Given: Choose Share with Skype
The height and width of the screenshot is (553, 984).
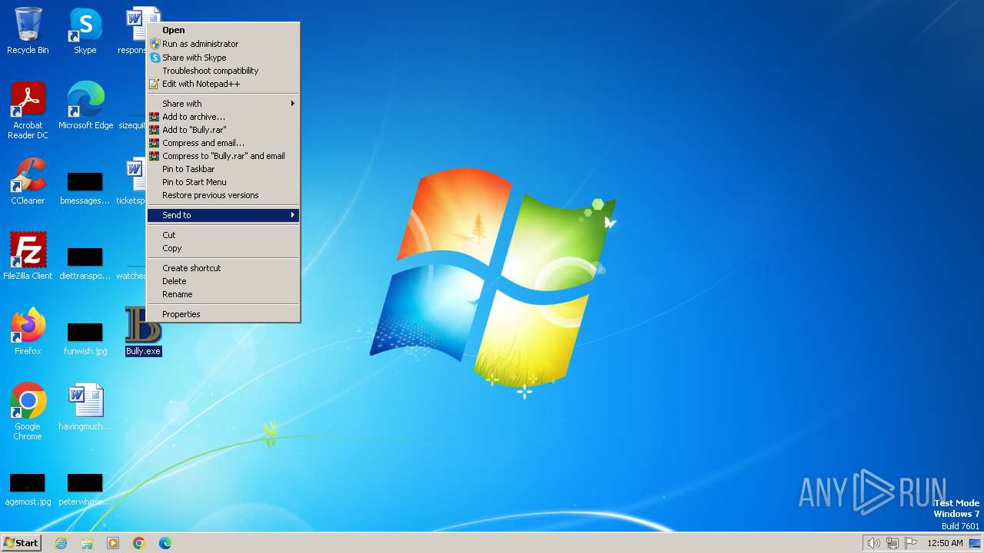Looking at the screenshot, I should pyautogui.click(x=223, y=58).
